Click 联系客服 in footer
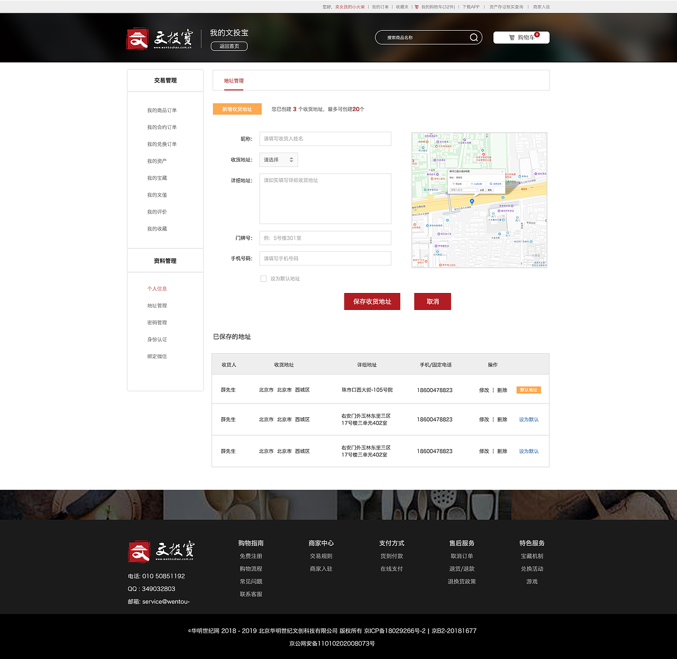Image resolution: width=677 pixels, height=659 pixels. click(x=251, y=594)
